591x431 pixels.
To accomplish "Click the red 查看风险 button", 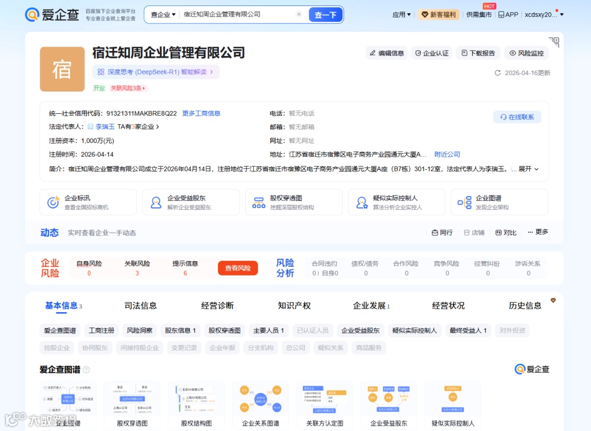I will click(238, 268).
